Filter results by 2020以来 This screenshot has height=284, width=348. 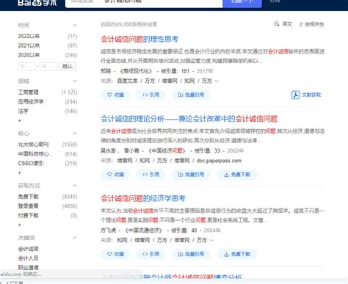29,55
